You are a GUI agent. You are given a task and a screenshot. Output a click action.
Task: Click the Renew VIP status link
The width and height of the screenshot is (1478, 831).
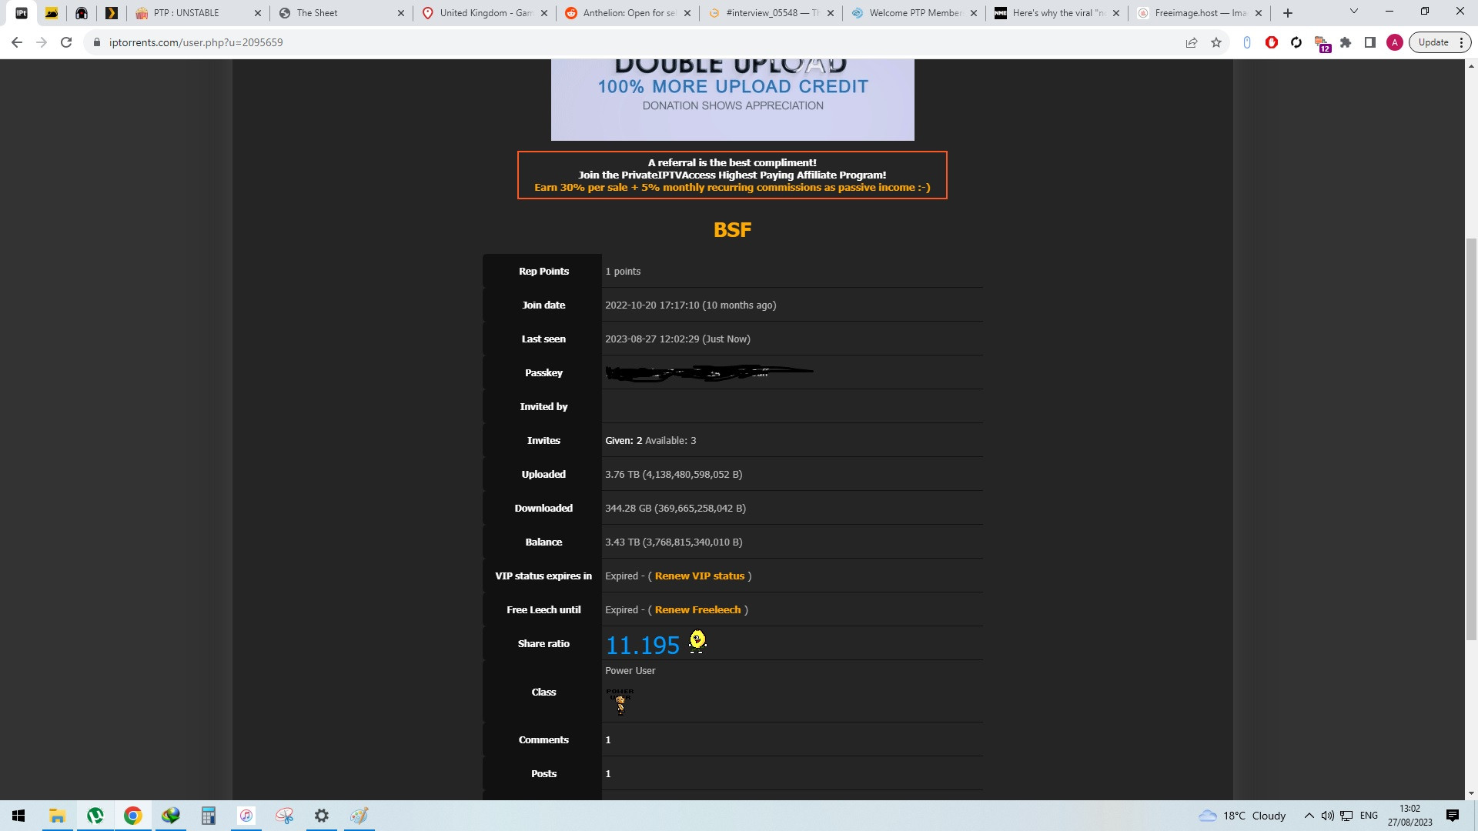(699, 576)
